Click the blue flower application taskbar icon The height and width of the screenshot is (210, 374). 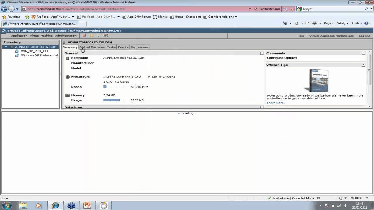(71, 205)
